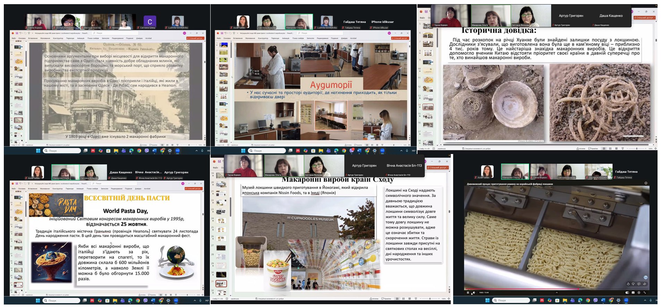Toggle autoplay switch in the video player
The width and height of the screenshot is (661, 308).
point(627,293)
